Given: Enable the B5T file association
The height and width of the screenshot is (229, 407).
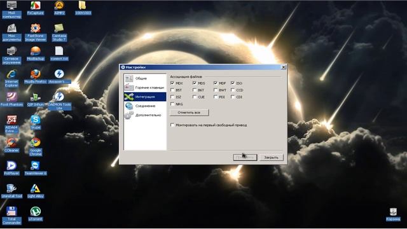Looking at the screenshot, I should click(x=172, y=90).
